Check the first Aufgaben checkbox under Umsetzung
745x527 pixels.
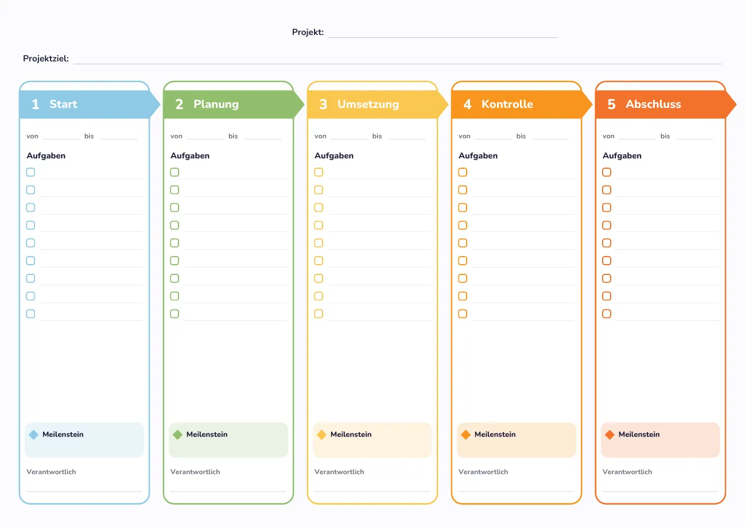click(319, 172)
